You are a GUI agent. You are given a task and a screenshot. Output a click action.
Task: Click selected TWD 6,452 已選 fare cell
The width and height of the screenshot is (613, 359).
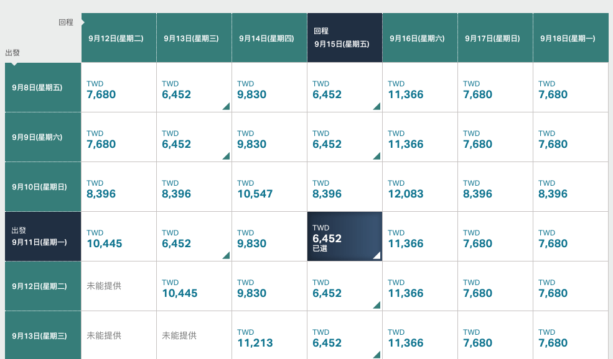coord(344,237)
